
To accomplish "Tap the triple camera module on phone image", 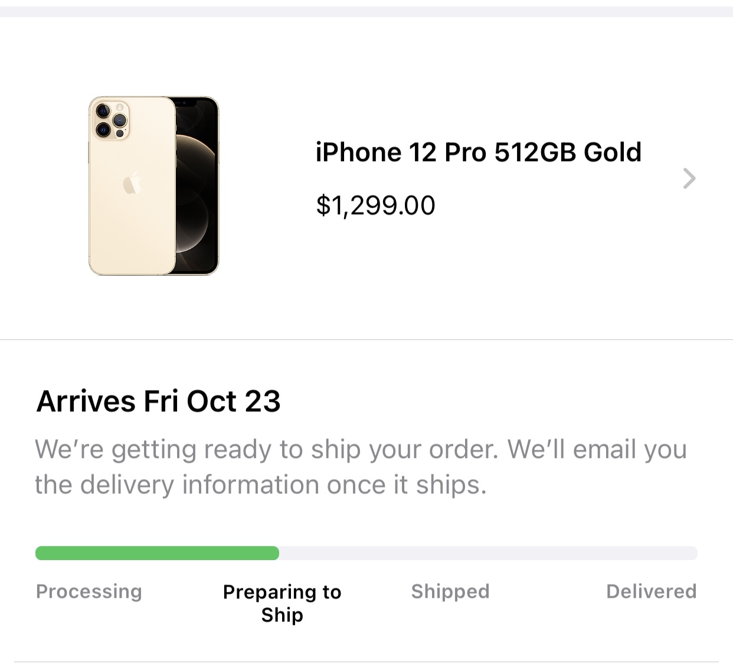I will pos(110,120).
